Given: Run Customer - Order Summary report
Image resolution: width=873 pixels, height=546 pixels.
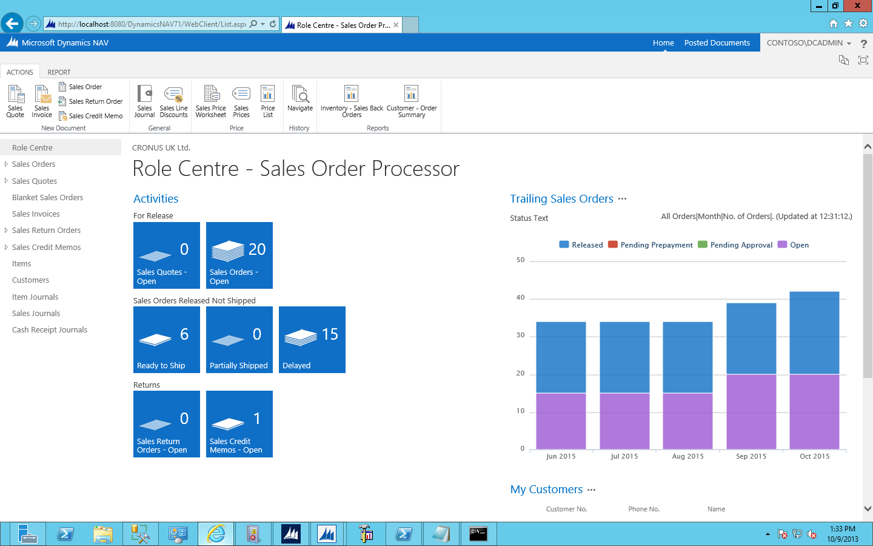Looking at the screenshot, I should click(412, 101).
